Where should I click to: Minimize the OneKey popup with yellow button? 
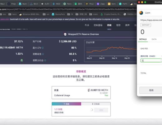coord(142,2)
